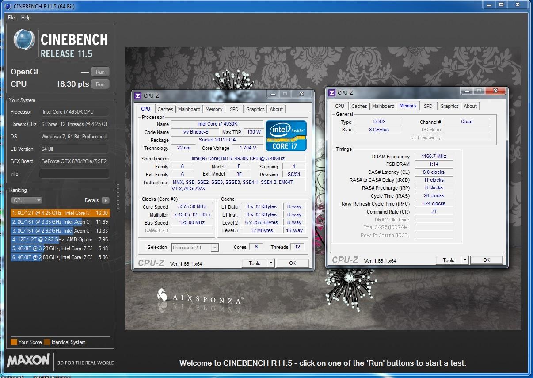Click DRAM Frequency 1166.7 MHz value
533x378 pixels.
click(434, 157)
